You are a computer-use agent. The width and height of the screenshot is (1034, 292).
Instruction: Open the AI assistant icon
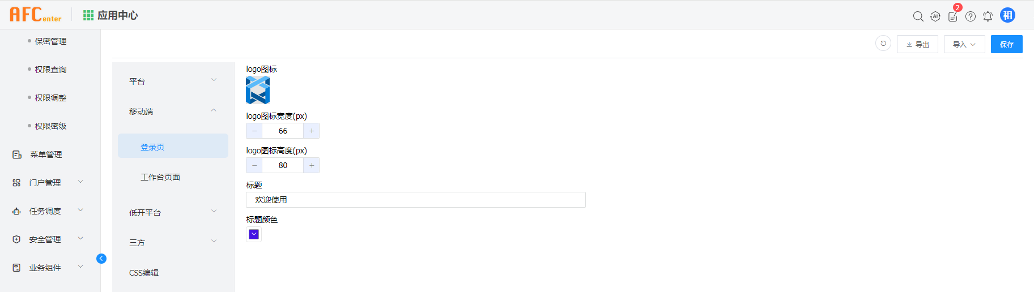pyautogui.click(x=935, y=16)
